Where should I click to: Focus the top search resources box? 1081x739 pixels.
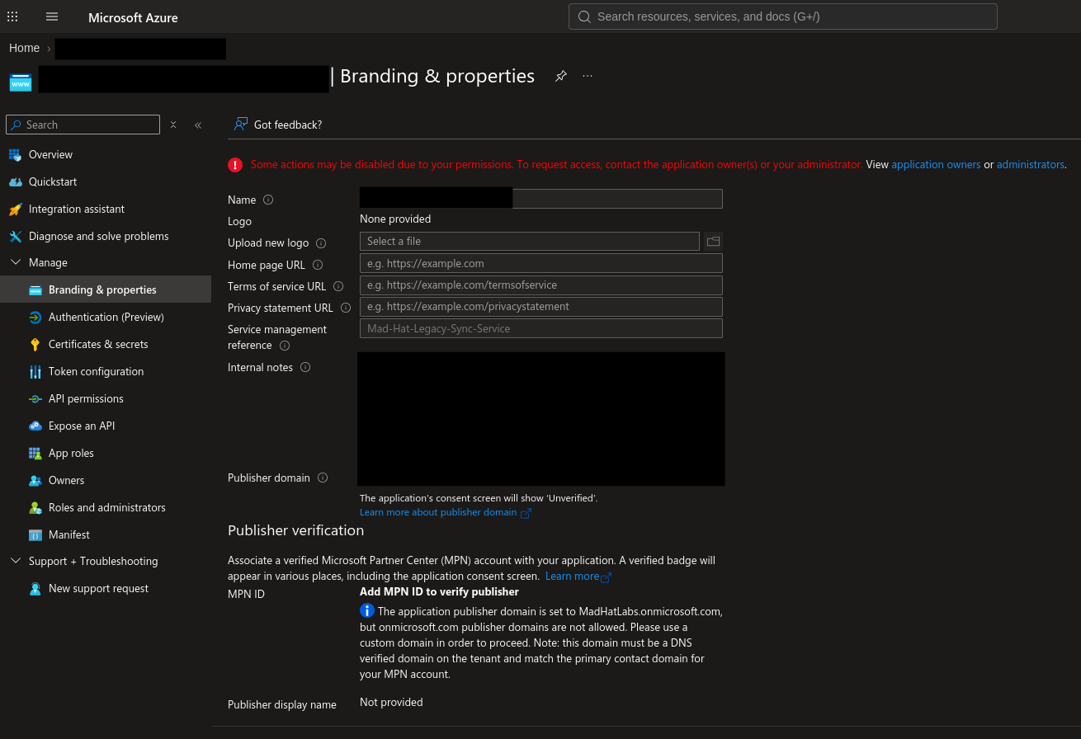(782, 16)
